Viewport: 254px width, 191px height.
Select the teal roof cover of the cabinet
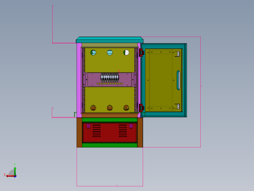(109, 40)
